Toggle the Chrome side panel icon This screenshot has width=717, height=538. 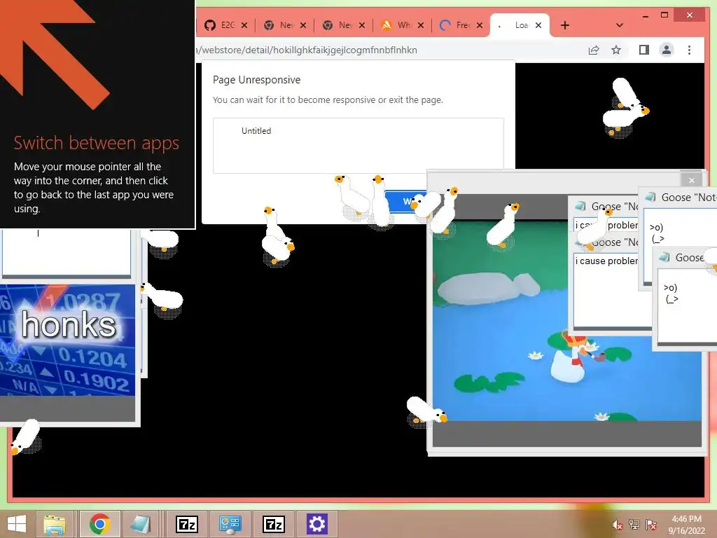644,50
